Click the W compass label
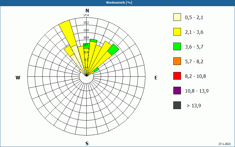The width and height of the screenshot is (235, 147). click(18, 78)
